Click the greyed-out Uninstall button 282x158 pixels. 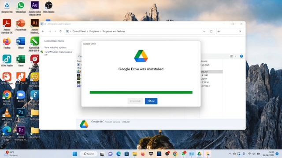pyautogui.click(x=135, y=101)
